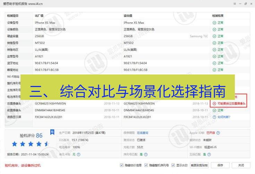
Task: Select factory LCD serial FXC8414J2UXJJLQ91
Action: click(49, 117)
